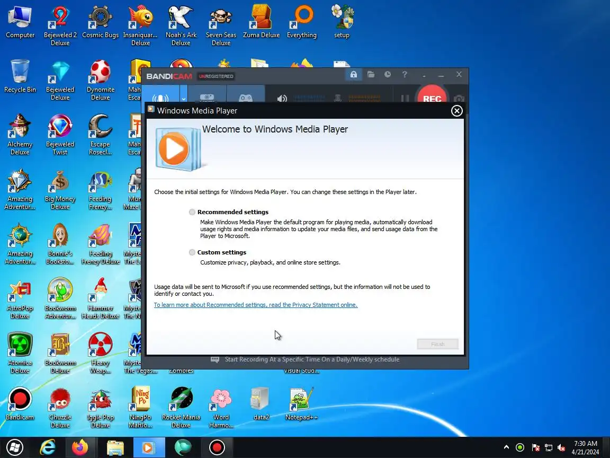Screen dimensions: 610x458
Task: Select the Insaniquarium Deluxe shortcut
Action: pos(140,25)
